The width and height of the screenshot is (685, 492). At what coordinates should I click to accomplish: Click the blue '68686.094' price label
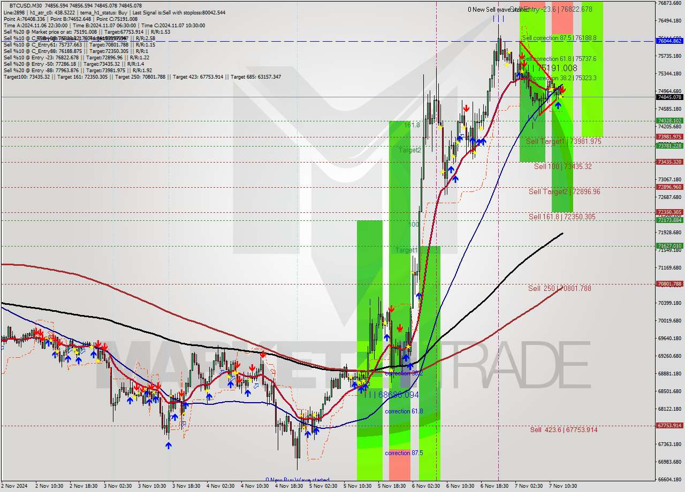pos(399,395)
